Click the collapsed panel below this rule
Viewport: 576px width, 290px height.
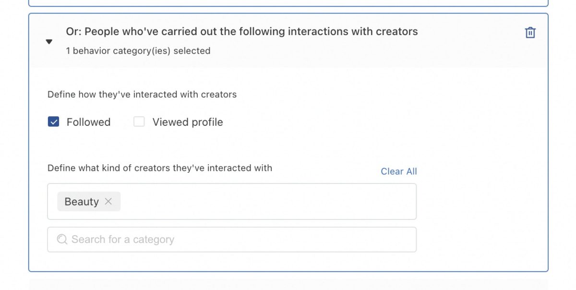point(288,284)
